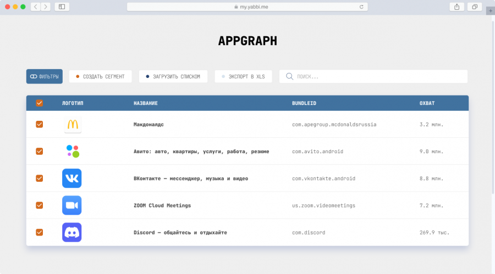Click the Avito colored dots logo
495x274 pixels.
click(73, 152)
